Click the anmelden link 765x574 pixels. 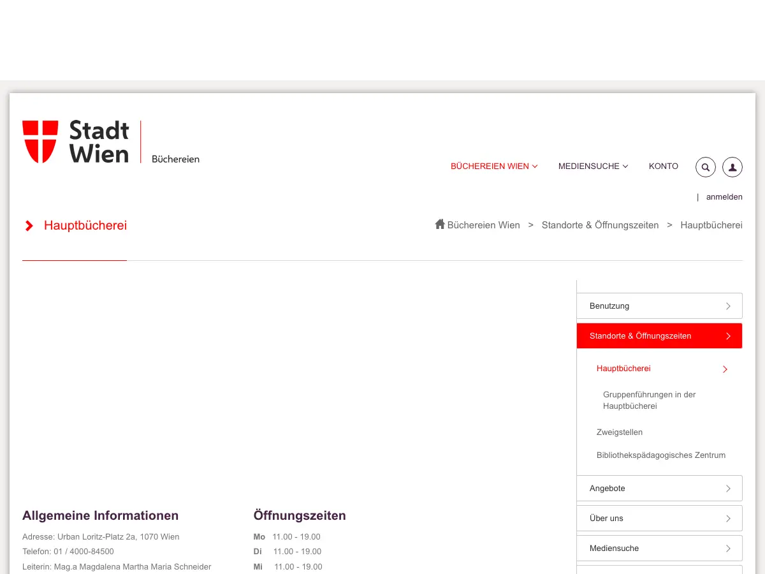(x=724, y=197)
